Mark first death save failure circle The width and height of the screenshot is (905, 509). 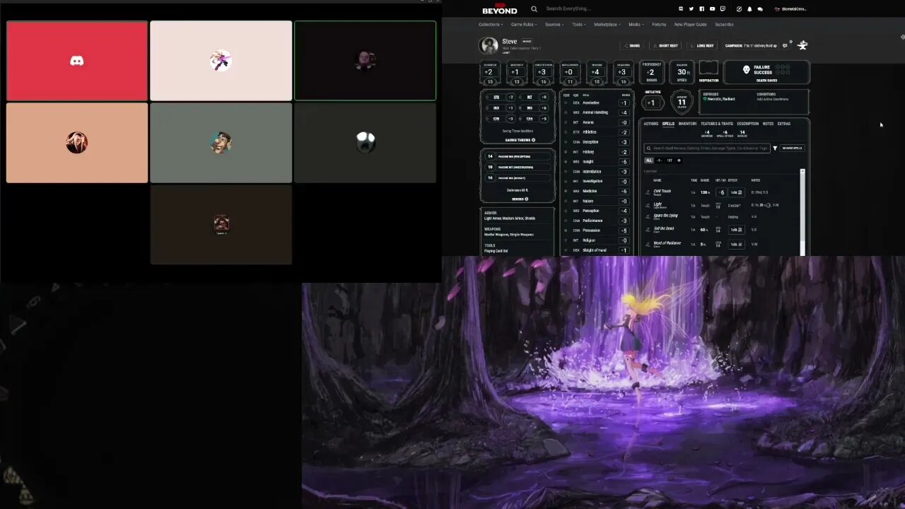click(x=778, y=67)
